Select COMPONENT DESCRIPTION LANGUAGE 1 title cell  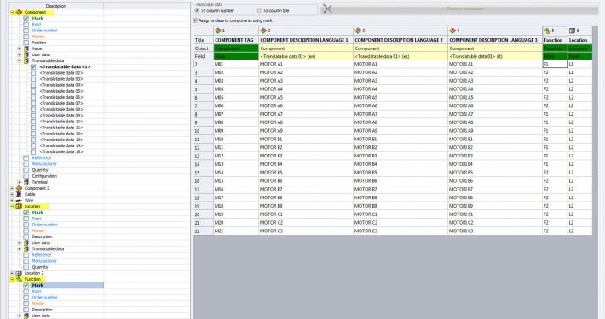[306, 40]
